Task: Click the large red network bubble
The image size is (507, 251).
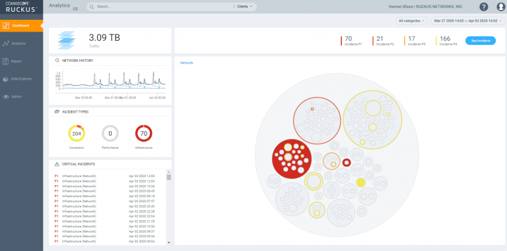Action: click(292, 159)
